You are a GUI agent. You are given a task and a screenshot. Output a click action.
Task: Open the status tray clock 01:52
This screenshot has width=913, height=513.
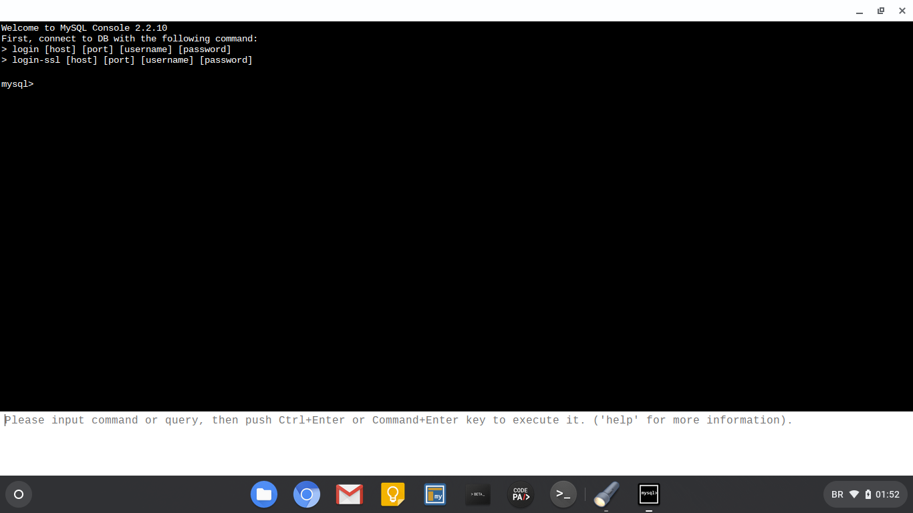coord(888,494)
